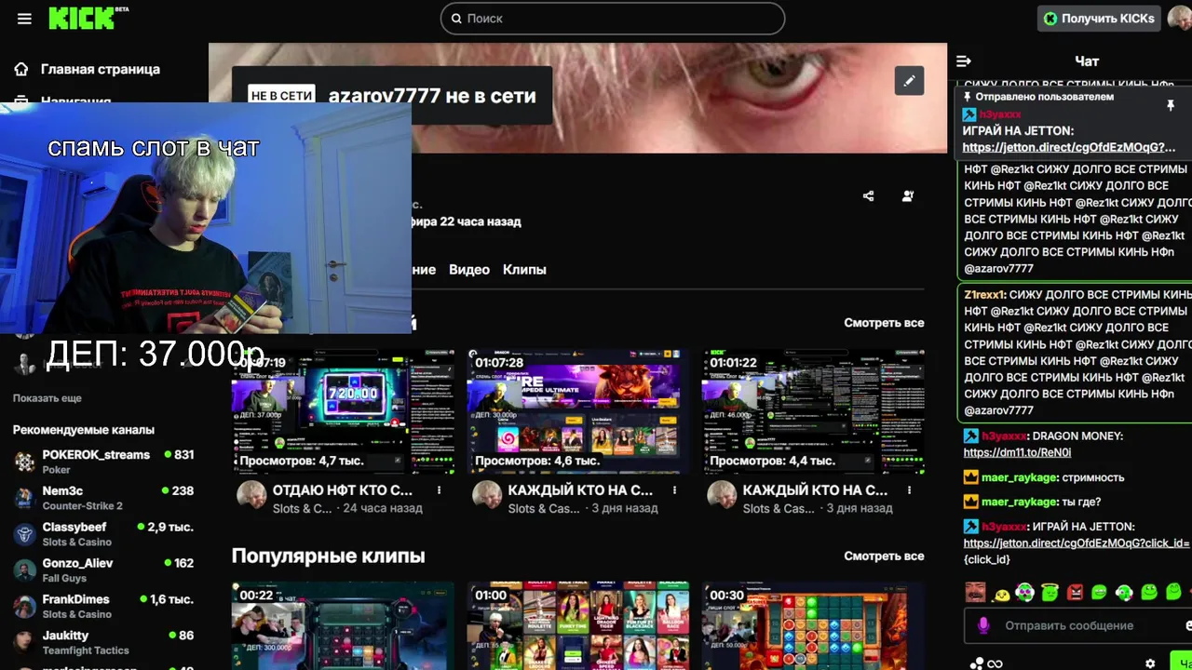Click the НЕ В СЕТИ badge on the banner
Image resolution: width=1192 pixels, height=670 pixels.
coord(281,96)
